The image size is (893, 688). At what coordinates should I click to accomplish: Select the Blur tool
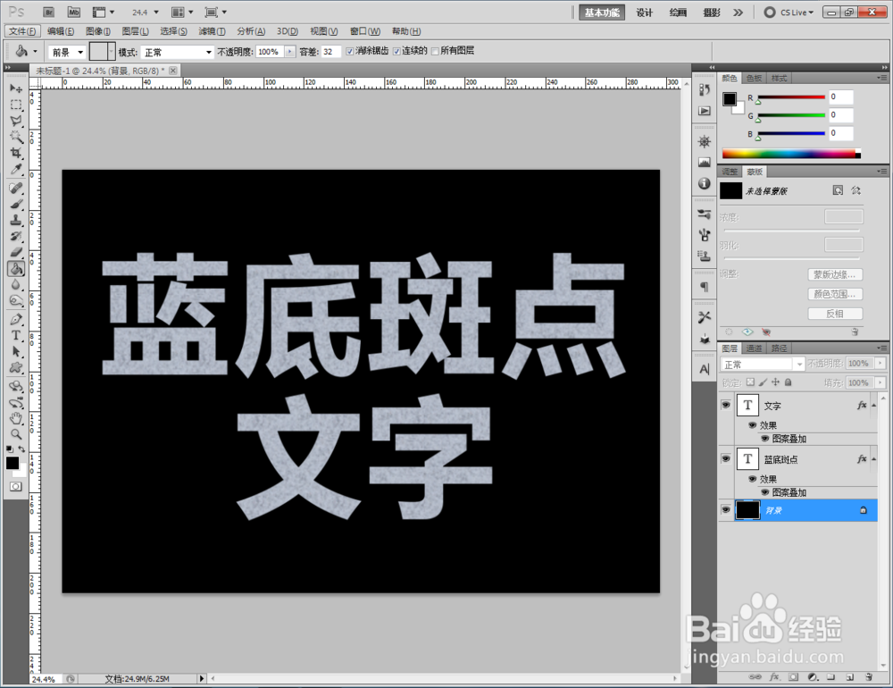point(16,284)
